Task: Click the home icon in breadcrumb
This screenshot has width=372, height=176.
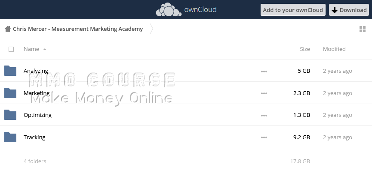Action: (x=8, y=29)
